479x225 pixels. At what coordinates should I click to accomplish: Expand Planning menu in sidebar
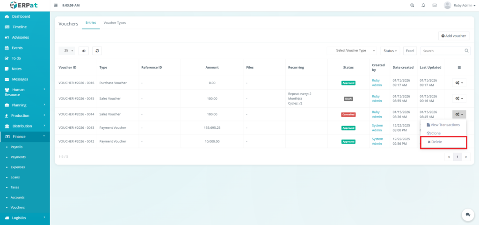tap(25, 105)
